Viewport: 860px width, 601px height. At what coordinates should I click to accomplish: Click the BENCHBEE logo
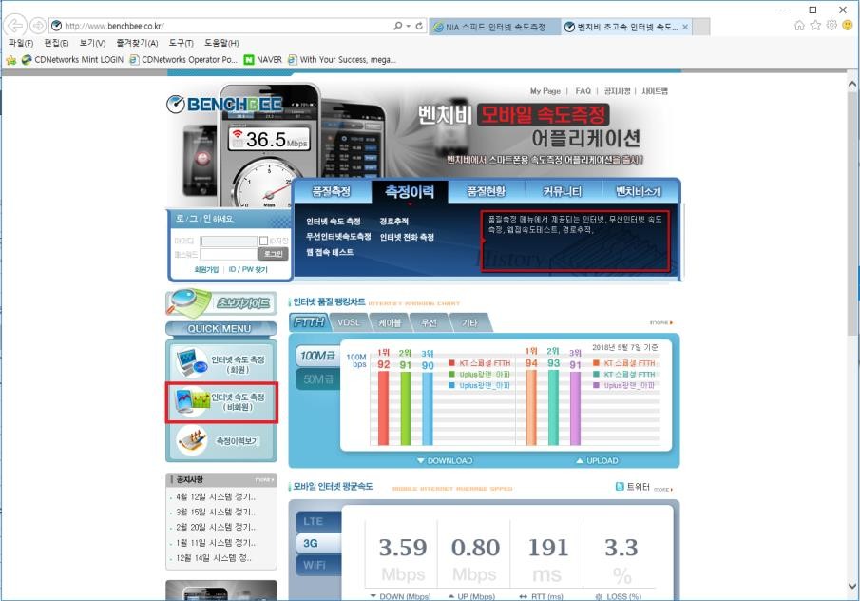(x=224, y=104)
